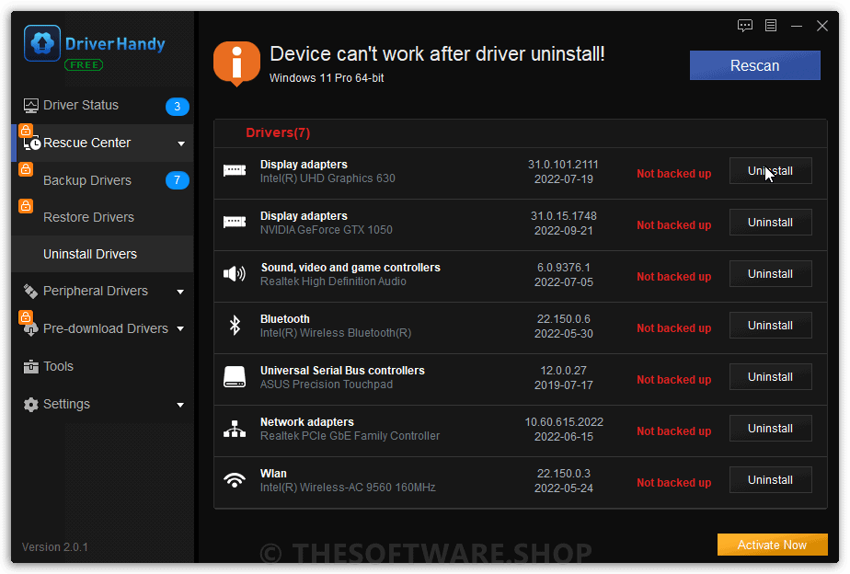The image size is (850, 574).
Task: Click the Activate Now button
Action: click(773, 545)
